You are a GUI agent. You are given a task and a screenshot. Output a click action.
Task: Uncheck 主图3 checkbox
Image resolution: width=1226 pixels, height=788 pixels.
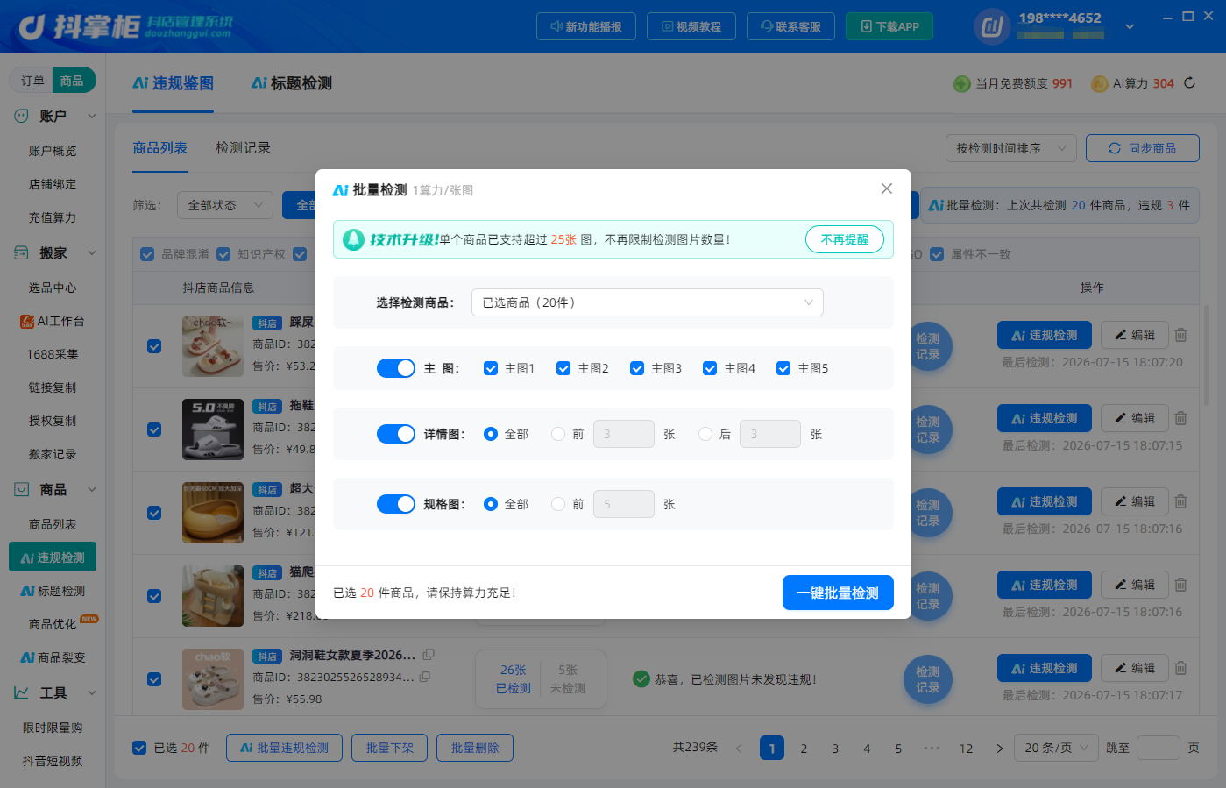(x=637, y=368)
